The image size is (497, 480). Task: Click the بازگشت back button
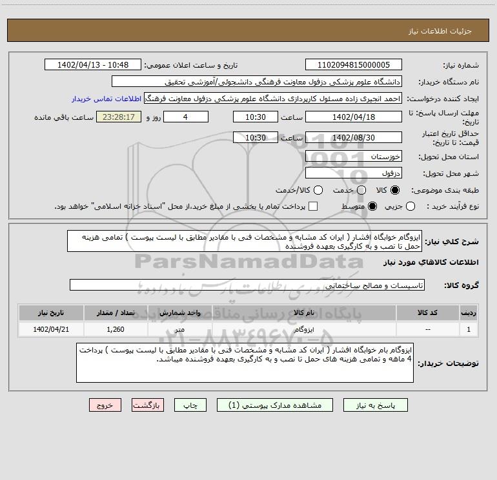(148, 405)
